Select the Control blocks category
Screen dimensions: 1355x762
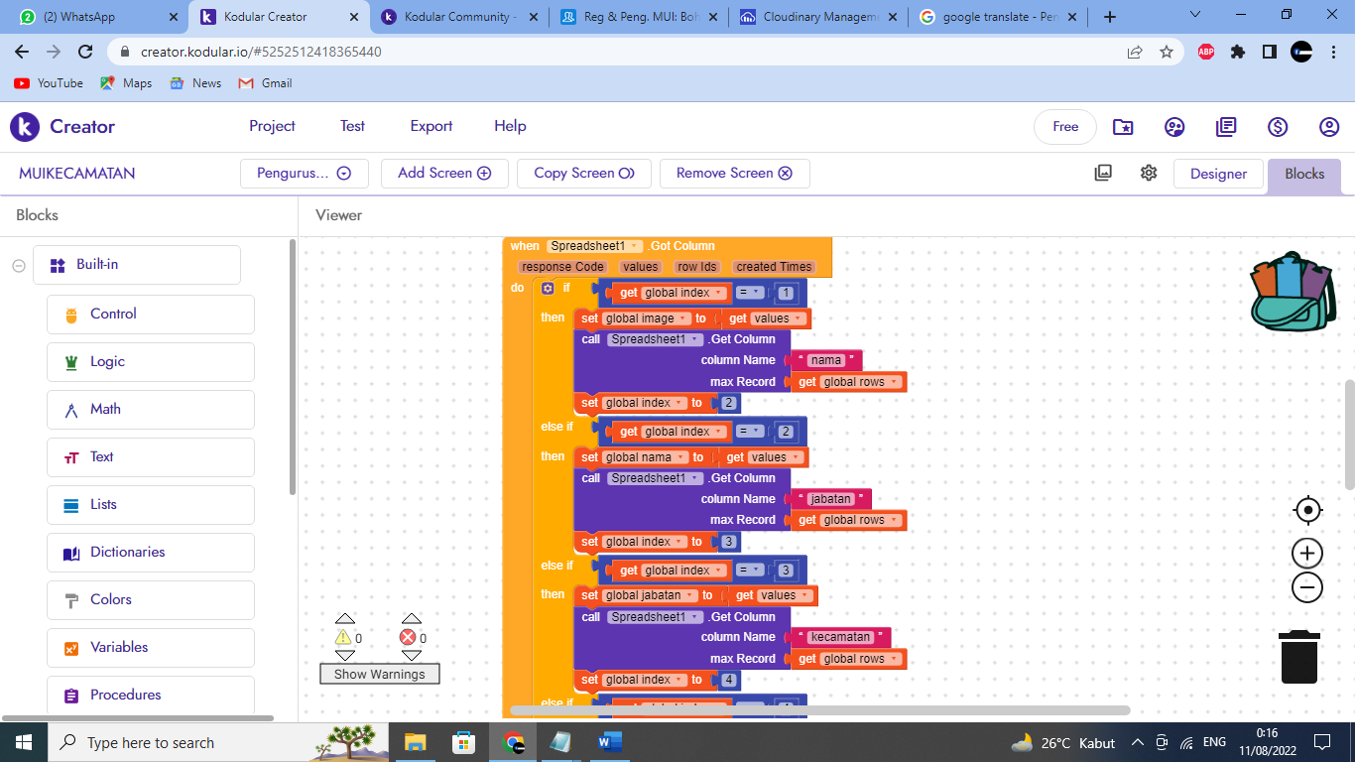(151, 314)
